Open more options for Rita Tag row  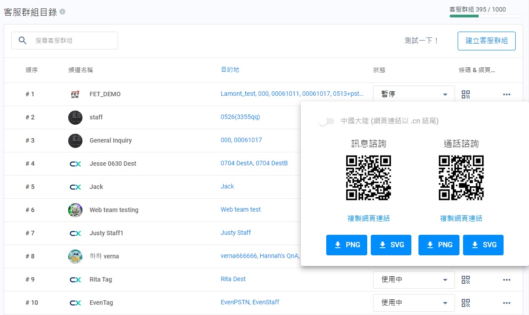(x=506, y=280)
